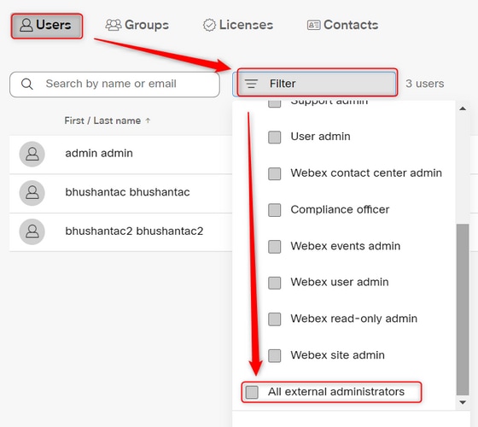Open the Contacts tab

click(x=342, y=25)
